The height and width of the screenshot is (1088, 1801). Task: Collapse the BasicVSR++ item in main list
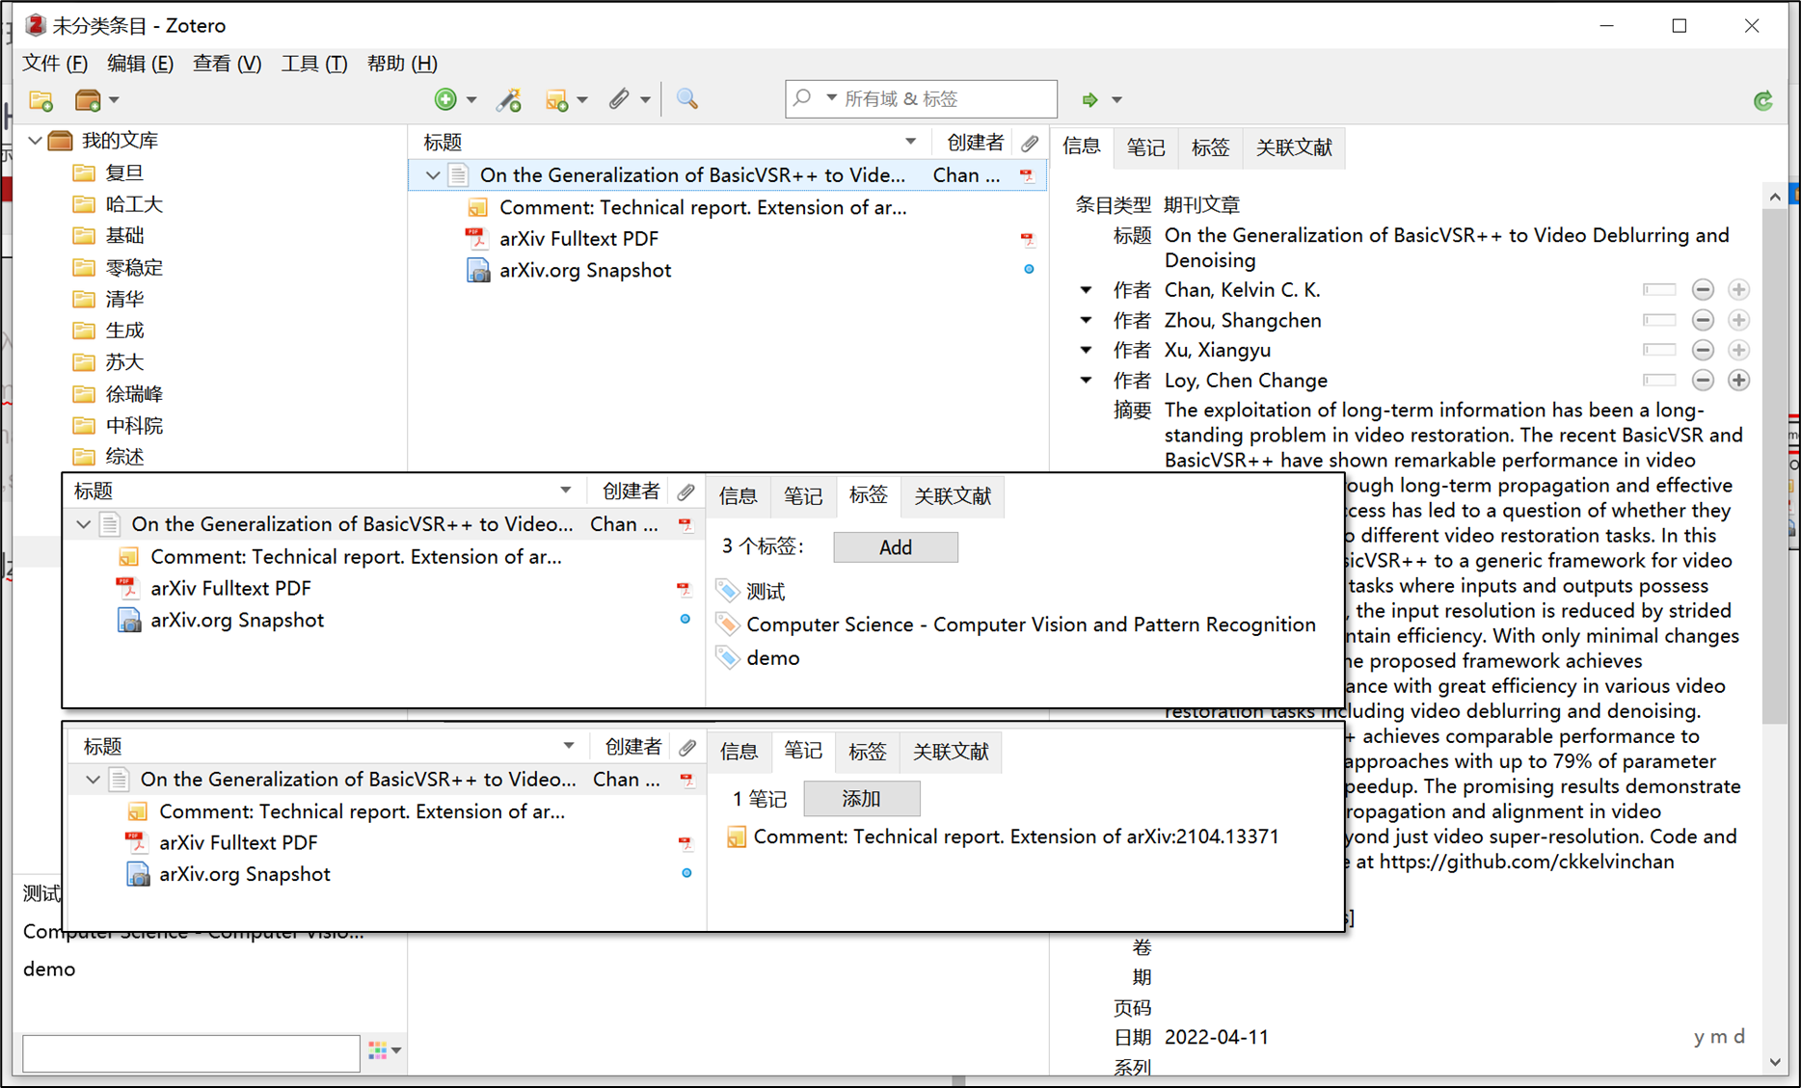[433, 175]
